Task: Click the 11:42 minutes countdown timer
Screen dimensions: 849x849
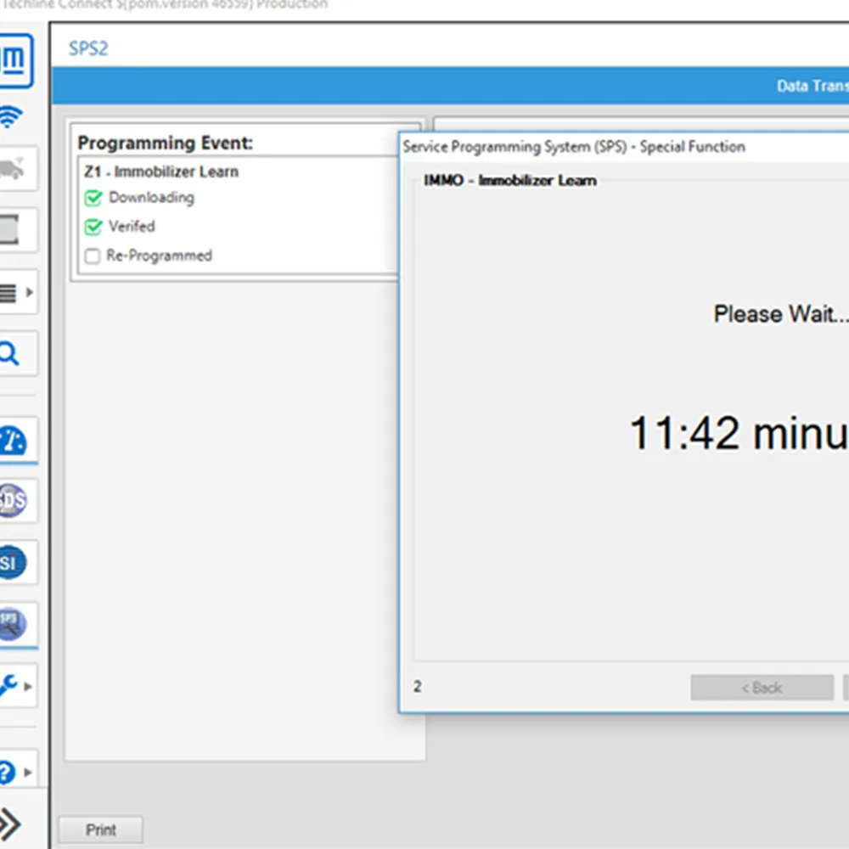Action: click(739, 433)
